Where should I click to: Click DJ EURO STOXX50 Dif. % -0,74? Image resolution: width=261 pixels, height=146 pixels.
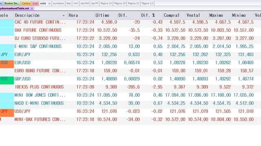[x=157, y=38]
